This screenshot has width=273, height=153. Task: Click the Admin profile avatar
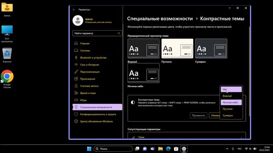[x=78, y=20]
